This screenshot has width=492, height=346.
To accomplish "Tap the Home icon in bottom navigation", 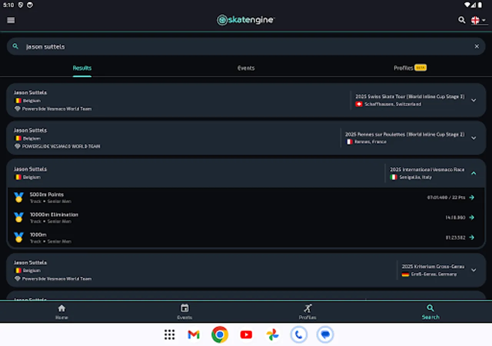I will 61,308.
